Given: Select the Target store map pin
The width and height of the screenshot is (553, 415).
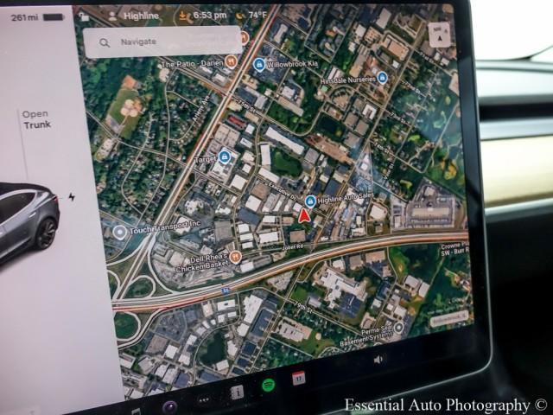Looking at the screenshot, I should coord(225,156).
